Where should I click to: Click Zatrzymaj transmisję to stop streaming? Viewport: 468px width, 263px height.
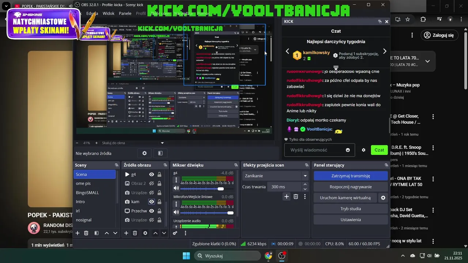pos(351,176)
